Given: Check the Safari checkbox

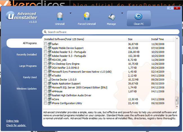Looking at the screenshot, I should coord(45,44).
